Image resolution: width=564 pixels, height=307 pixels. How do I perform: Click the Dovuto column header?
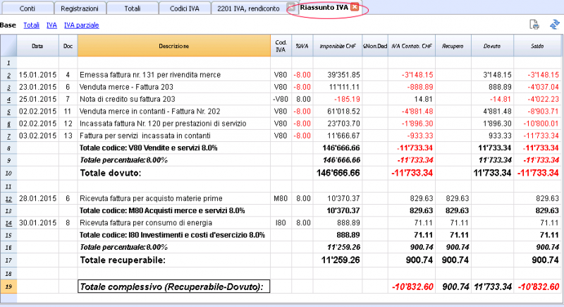[x=492, y=46]
